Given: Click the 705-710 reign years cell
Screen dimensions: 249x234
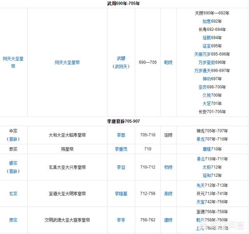Looking at the screenshot, I should [x=148, y=135].
